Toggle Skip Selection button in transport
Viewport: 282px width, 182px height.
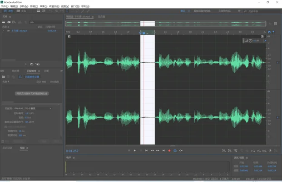(x=181, y=151)
